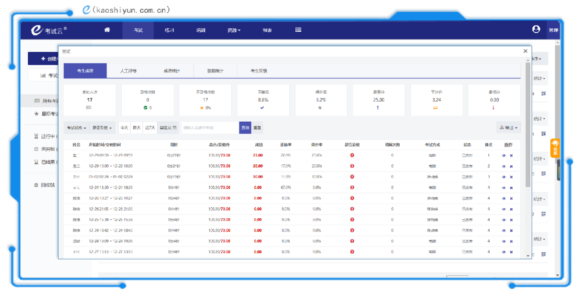Image resolution: width=577 pixels, height=295 pixels.
Task: Expand the 考试状态 dropdown filter
Action: (76, 128)
